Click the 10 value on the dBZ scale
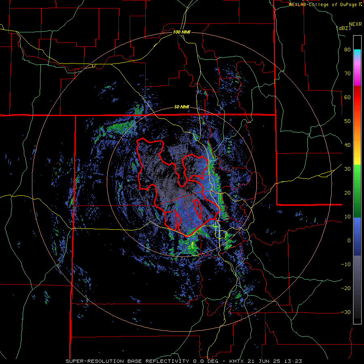This screenshot has height=364, width=364. pyautogui.click(x=347, y=217)
